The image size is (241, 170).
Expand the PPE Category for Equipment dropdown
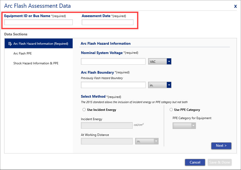tap(184, 126)
